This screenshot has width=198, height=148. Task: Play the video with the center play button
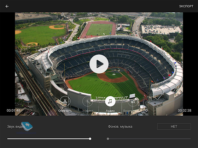[x=99, y=64]
